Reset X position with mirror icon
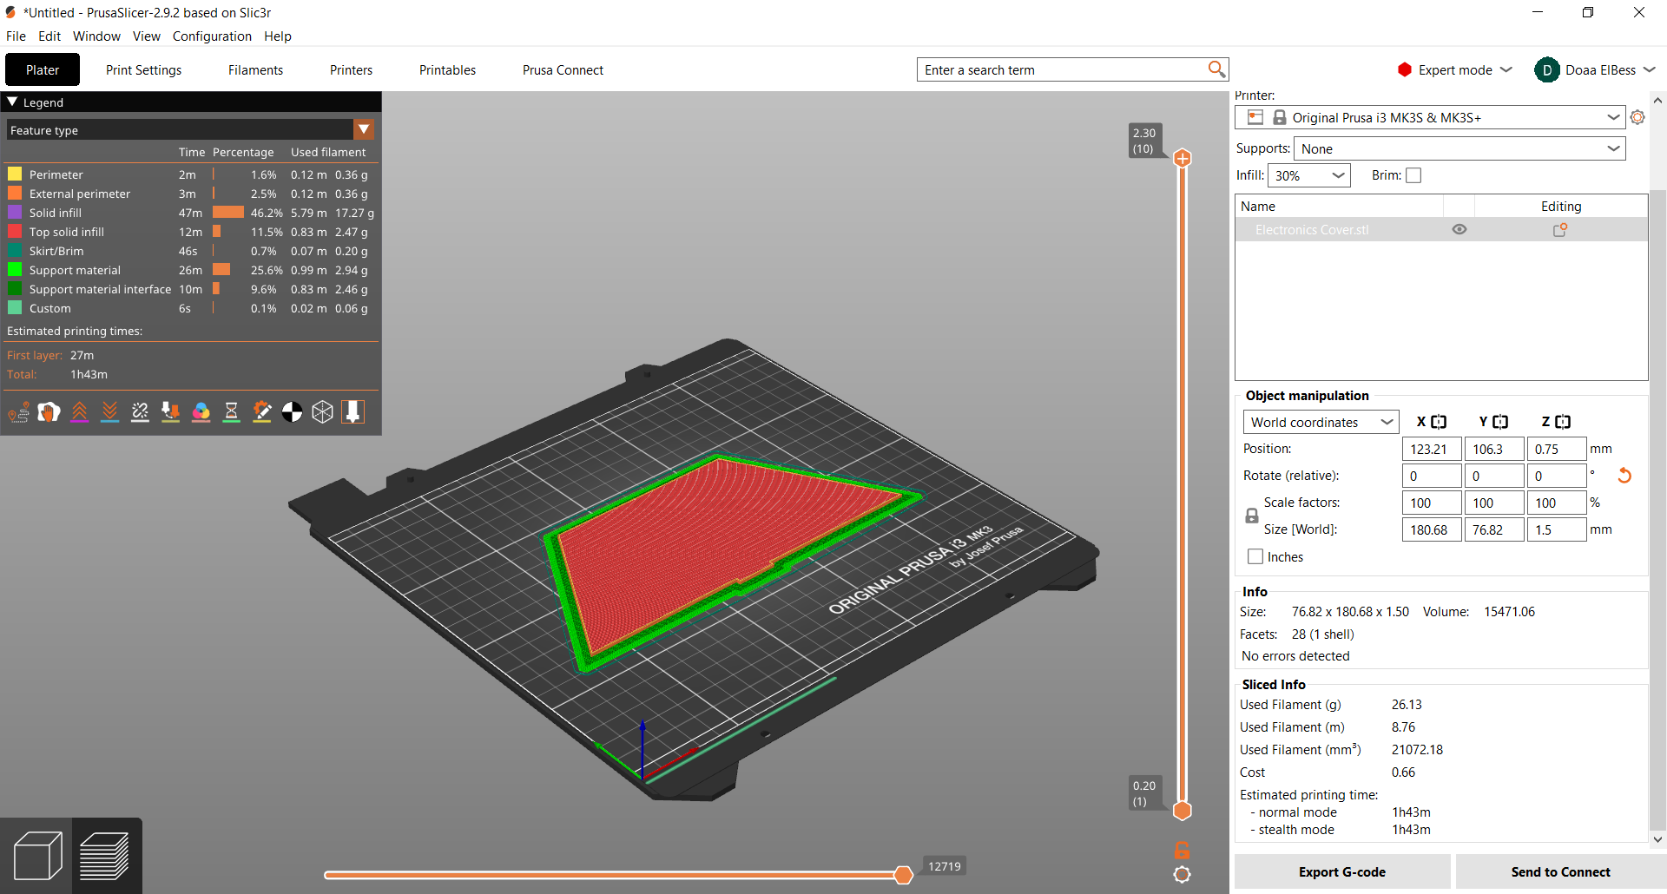1667x894 pixels. coord(1439,422)
